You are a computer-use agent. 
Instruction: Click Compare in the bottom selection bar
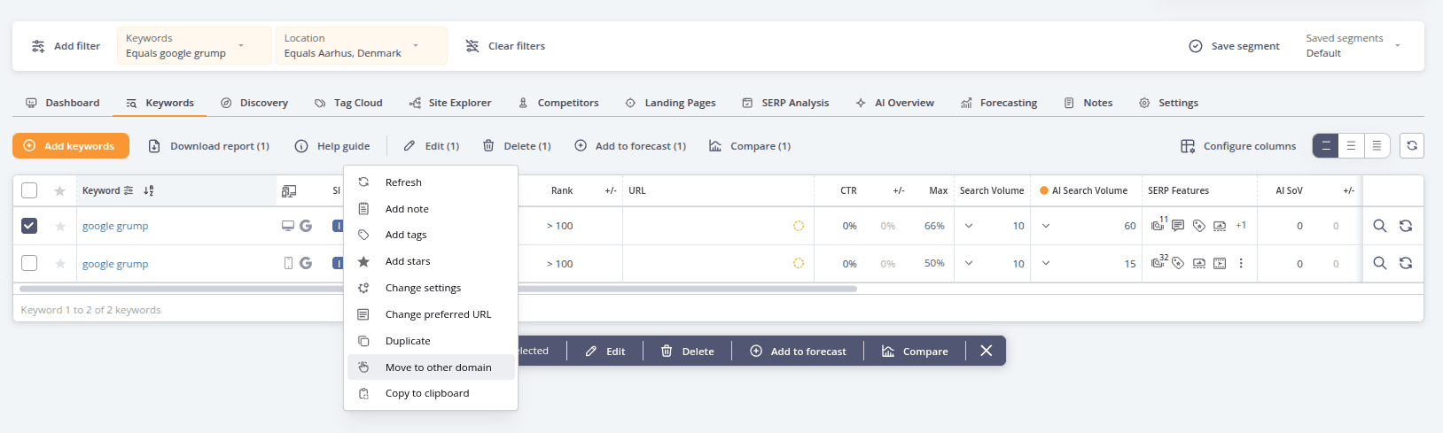[x=915, y=352]
